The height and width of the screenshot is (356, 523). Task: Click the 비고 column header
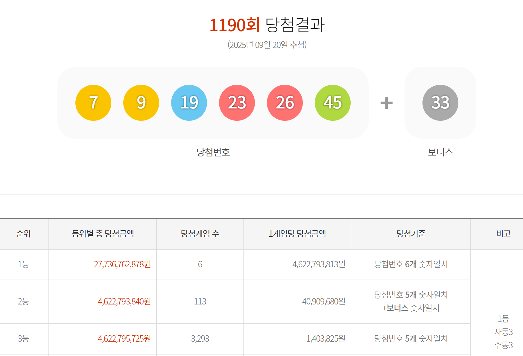(503, 234)
